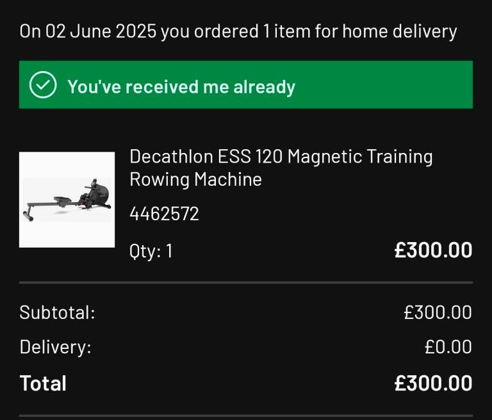The height and width of the screenshot is (420, 492).
Task: Open the rowing machine product thumbnail
Action: pyautogui.click(x=67, y=200)
